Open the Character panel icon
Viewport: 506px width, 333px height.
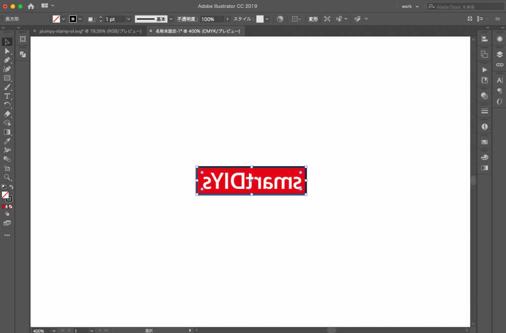[x=500, y=80]
